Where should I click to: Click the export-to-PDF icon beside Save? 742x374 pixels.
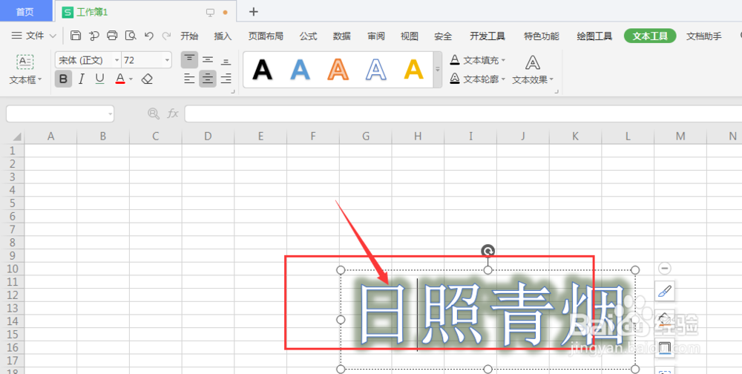tap(94, 36)
